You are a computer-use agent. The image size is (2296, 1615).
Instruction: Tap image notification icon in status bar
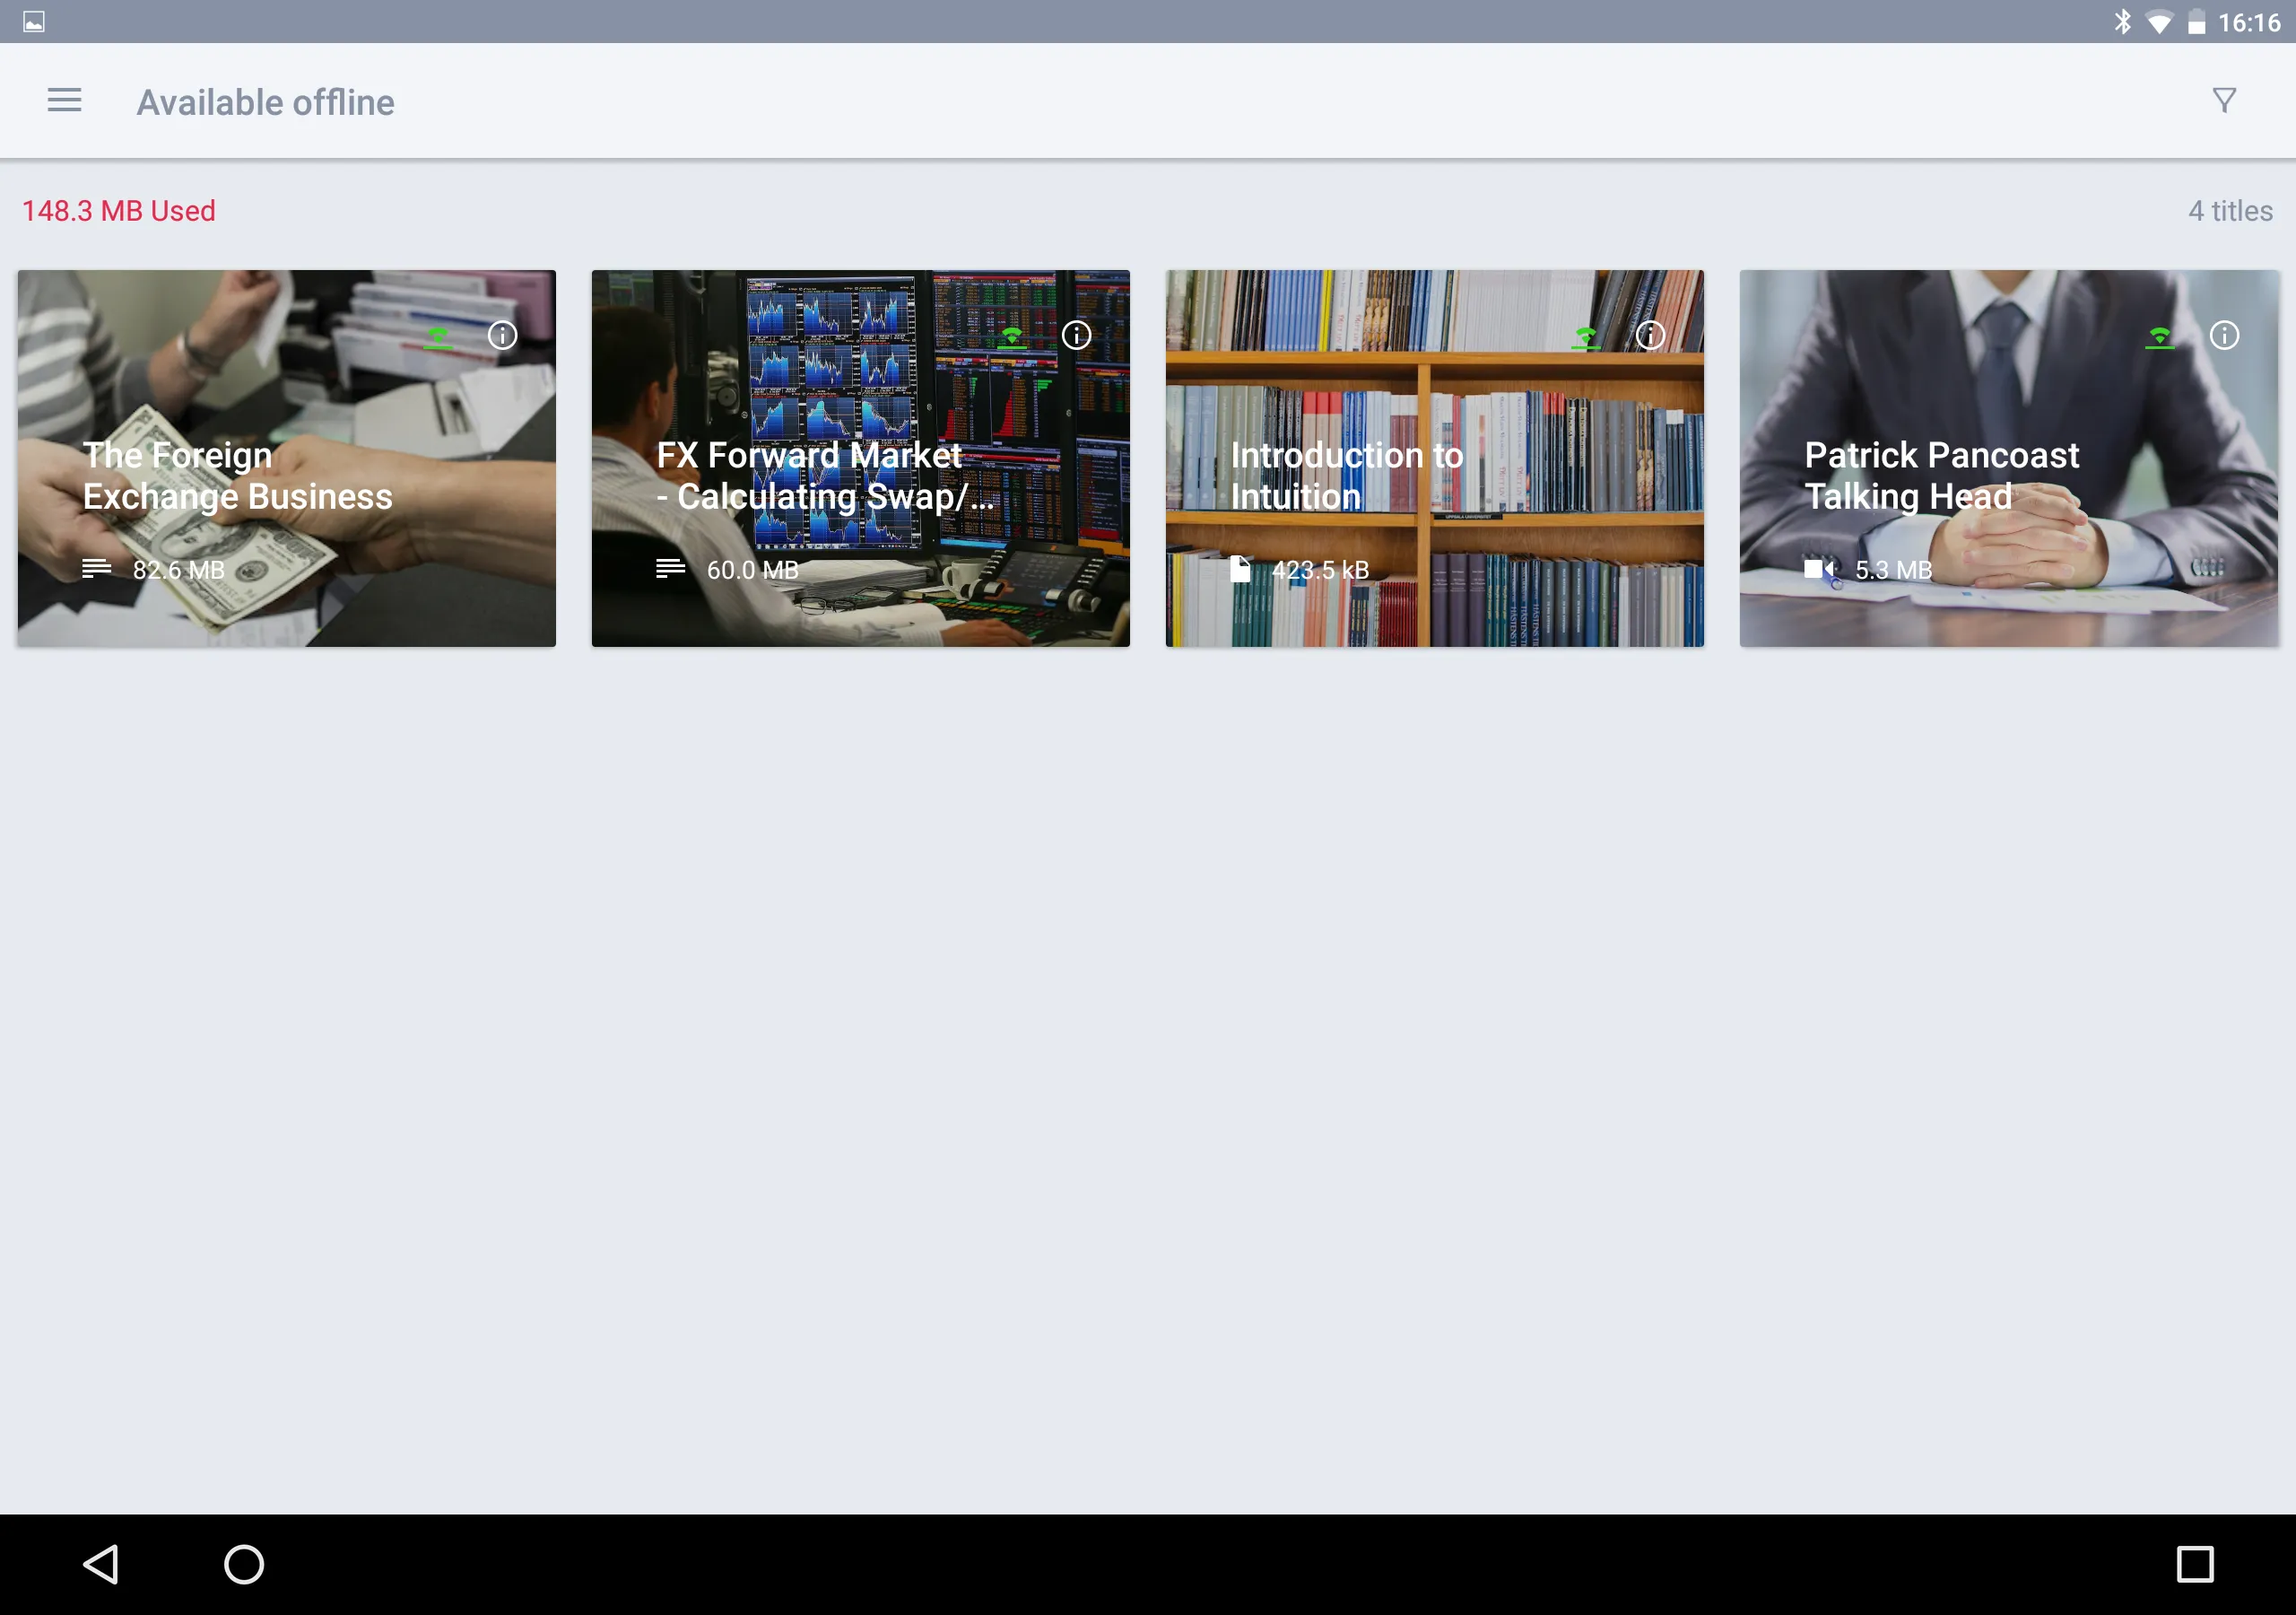coord(34,22)
